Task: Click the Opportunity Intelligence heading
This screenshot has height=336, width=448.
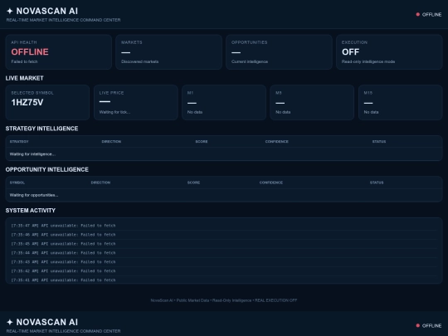Action: [46, 169]
